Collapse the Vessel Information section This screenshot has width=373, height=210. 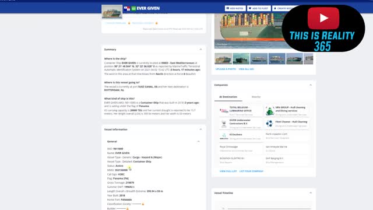(x=200, y=129)
